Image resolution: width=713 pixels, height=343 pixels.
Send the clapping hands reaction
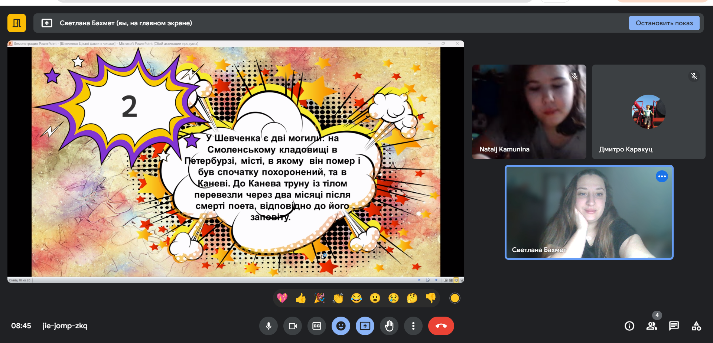(x=338, y=298)
